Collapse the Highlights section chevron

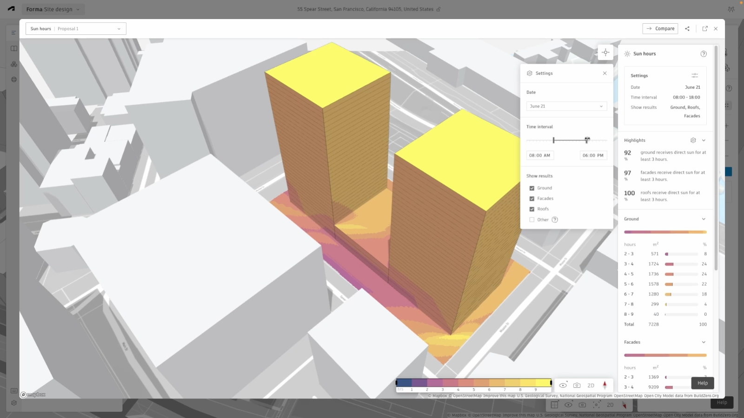tap(704, 140)
